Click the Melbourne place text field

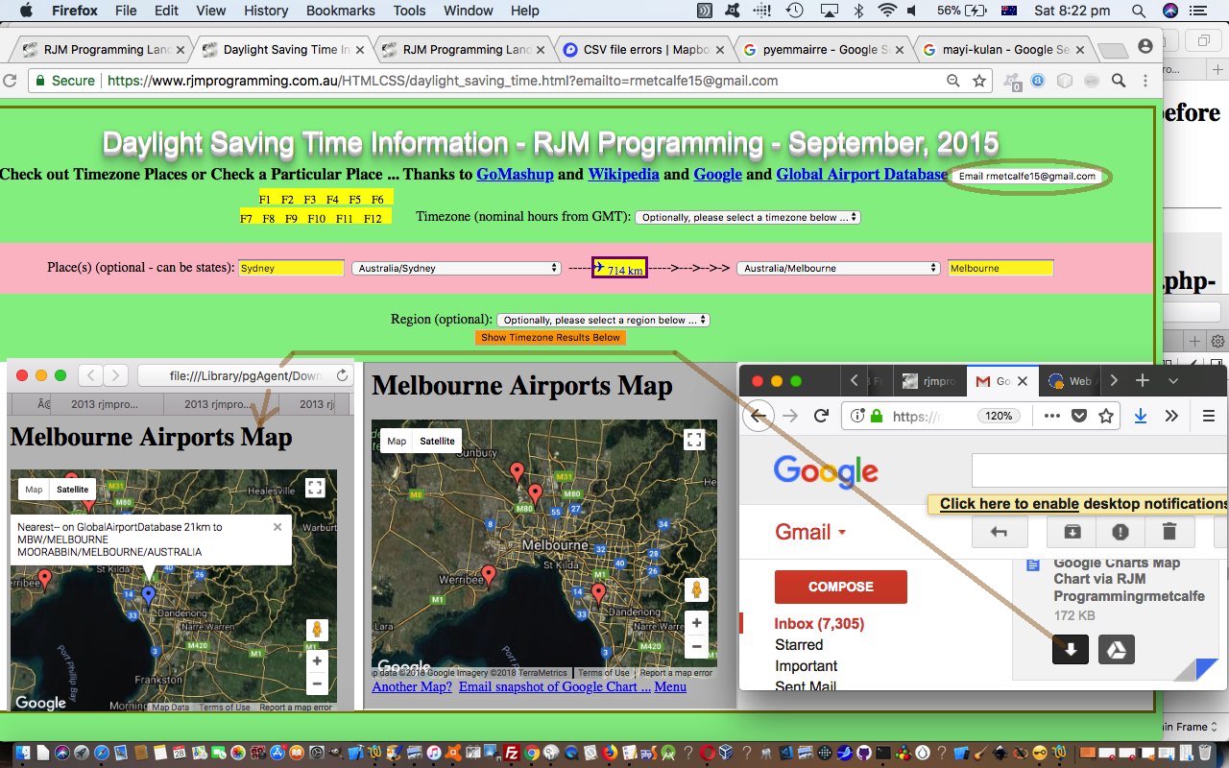click(x=1000, y=268)
